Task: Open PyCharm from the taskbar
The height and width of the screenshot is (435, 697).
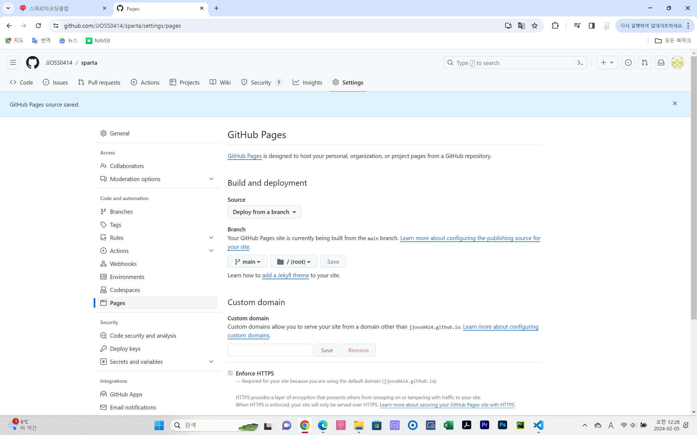Action: point(521,425)
